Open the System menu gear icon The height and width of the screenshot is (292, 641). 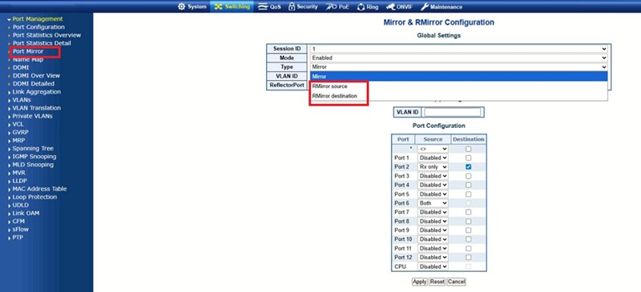pyautogui.click(x=182, y=6)
